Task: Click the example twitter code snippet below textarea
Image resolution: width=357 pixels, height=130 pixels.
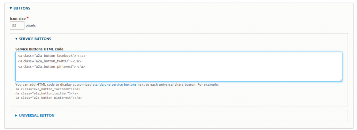Action: coord(47,93)
